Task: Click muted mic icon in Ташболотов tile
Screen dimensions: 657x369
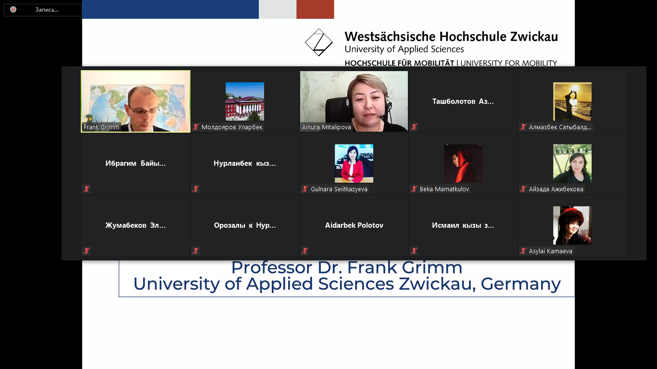Action: pos(414,127)
